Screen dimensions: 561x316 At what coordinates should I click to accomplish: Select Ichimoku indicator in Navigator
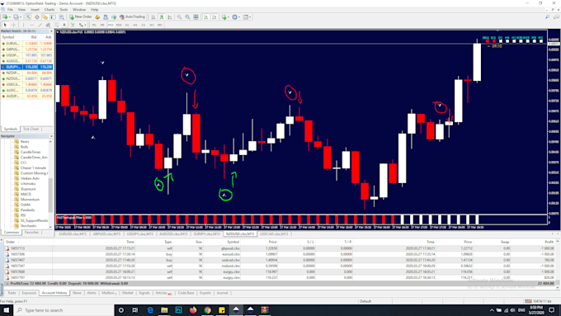(x=28, y=184)
